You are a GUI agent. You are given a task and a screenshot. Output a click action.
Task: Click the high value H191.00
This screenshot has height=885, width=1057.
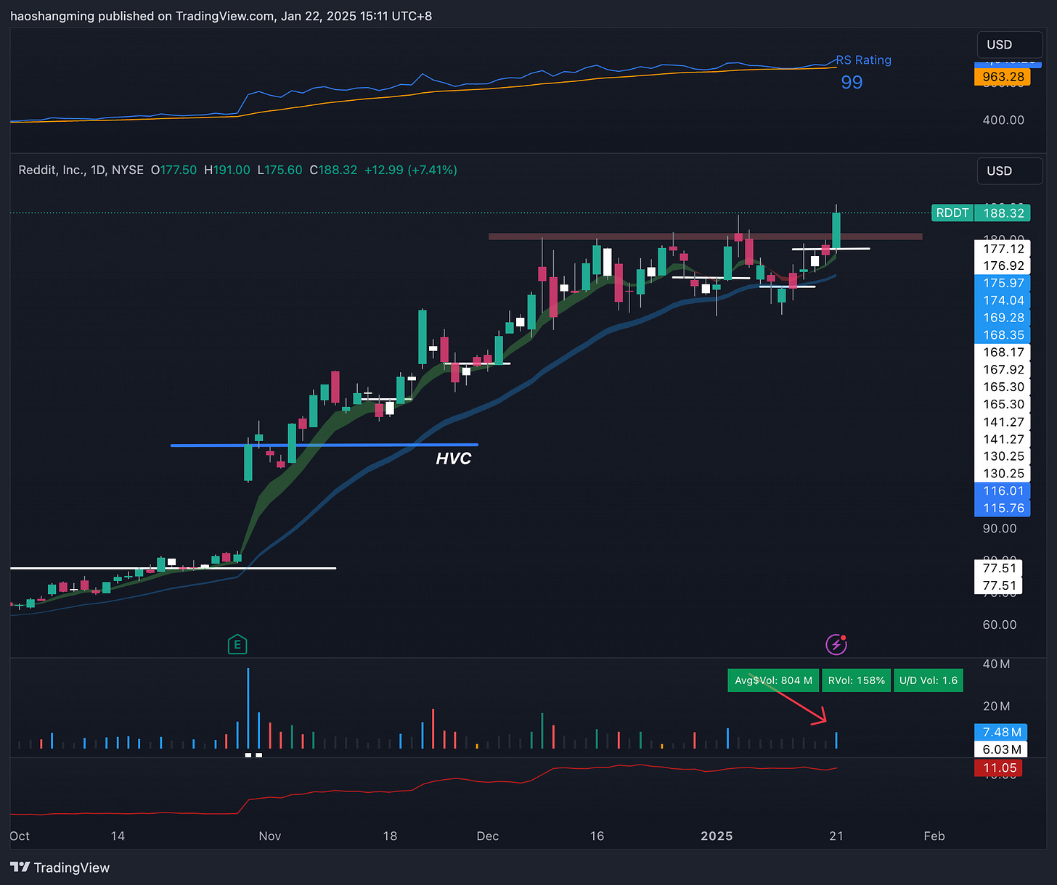226,170
